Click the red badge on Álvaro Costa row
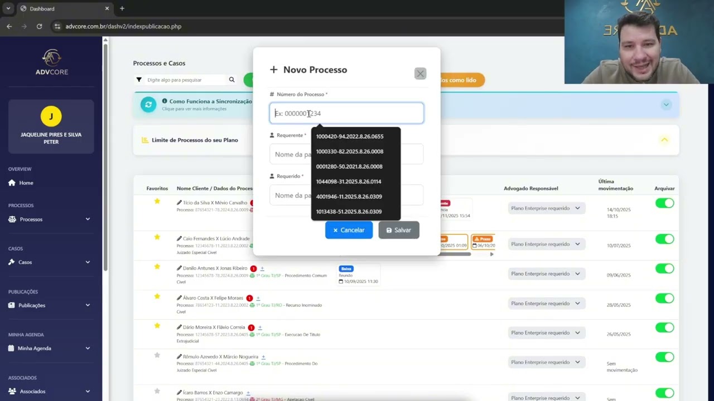Image resolution: width=714 pixels, height=401 pixels. (249, 299)
